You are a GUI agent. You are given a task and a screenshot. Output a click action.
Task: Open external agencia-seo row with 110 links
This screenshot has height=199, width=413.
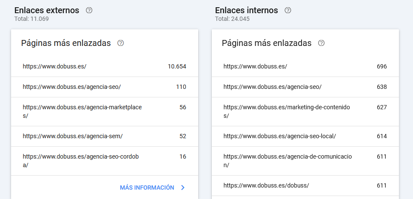pyautogui.click(x=105, y=87)
